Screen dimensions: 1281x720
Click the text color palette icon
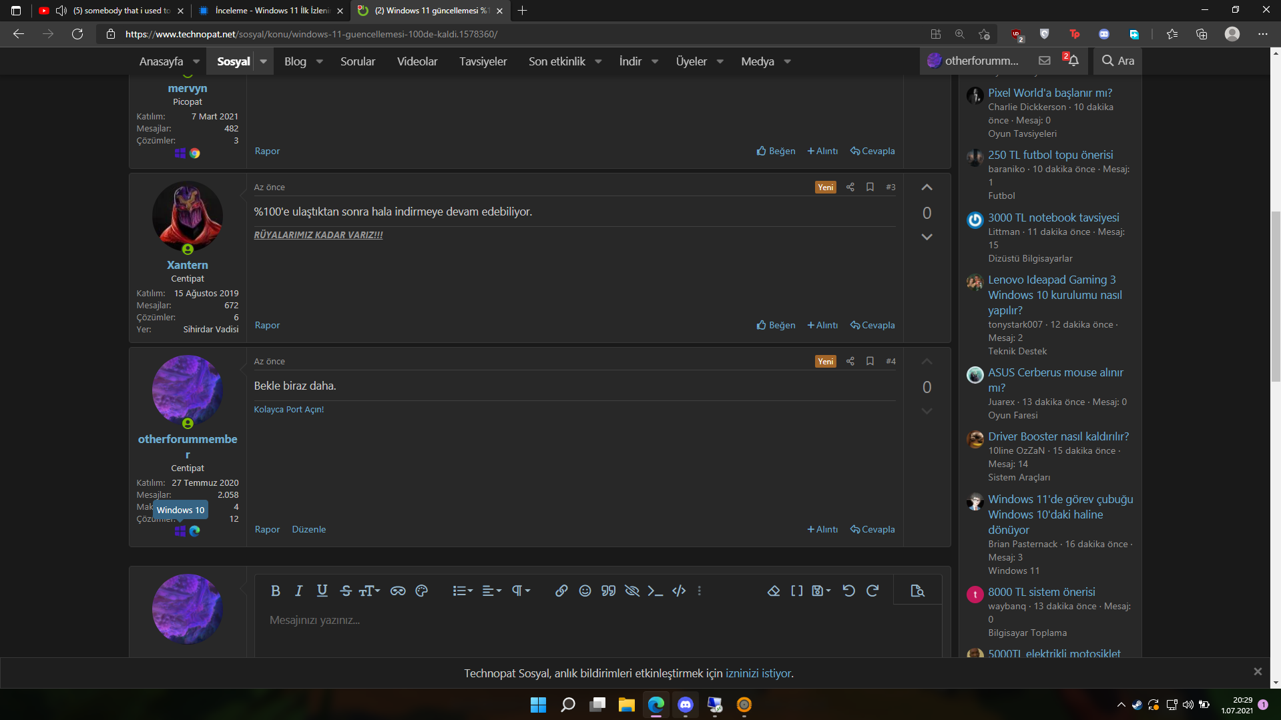[x=421, y=591]
